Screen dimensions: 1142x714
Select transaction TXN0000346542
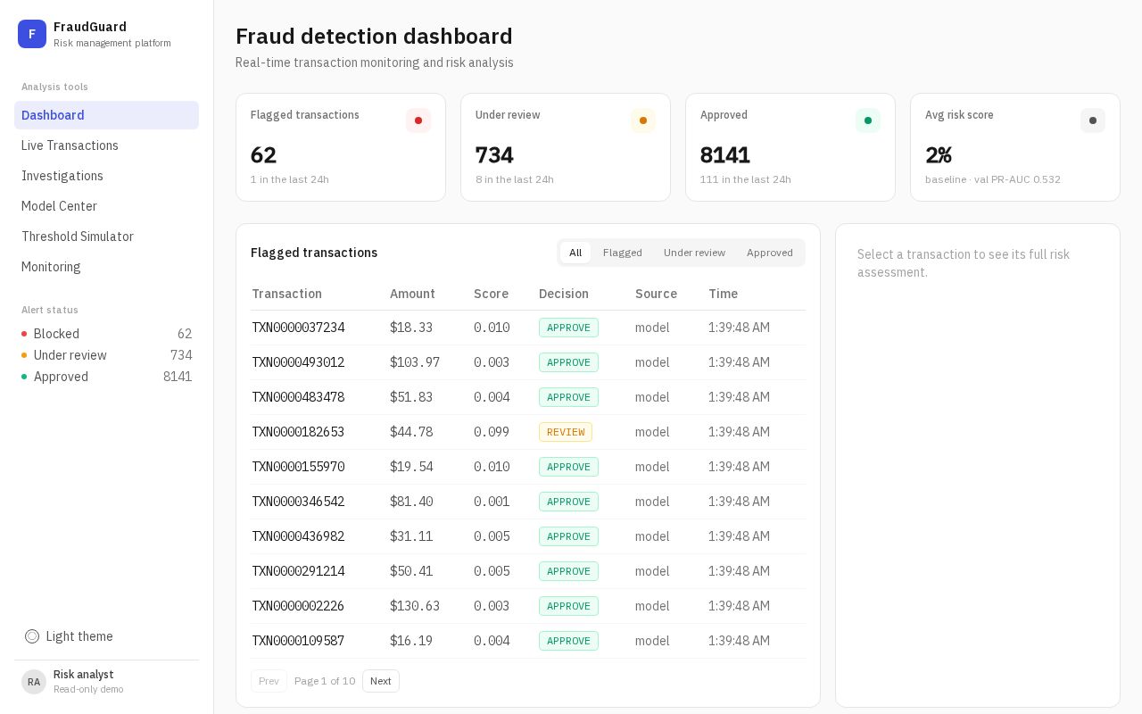[528, 502]
